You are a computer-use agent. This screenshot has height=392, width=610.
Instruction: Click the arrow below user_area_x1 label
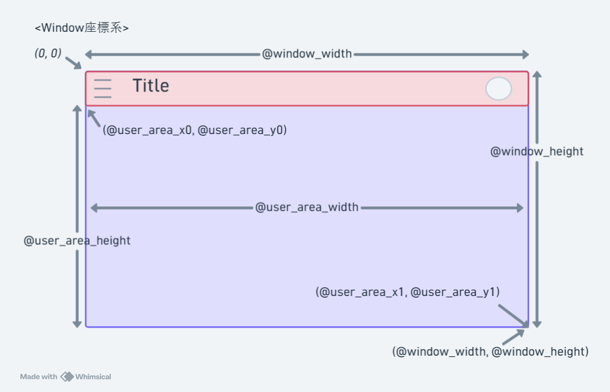tap(513, 316)
